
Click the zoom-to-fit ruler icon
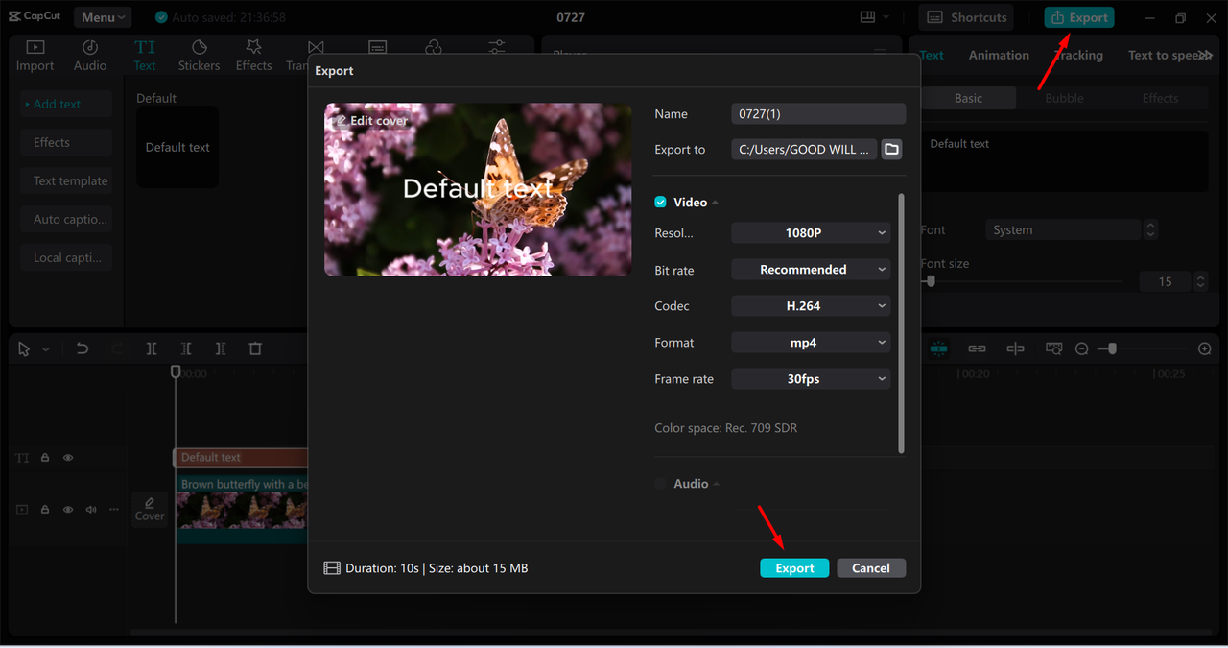coord(1054,348)
